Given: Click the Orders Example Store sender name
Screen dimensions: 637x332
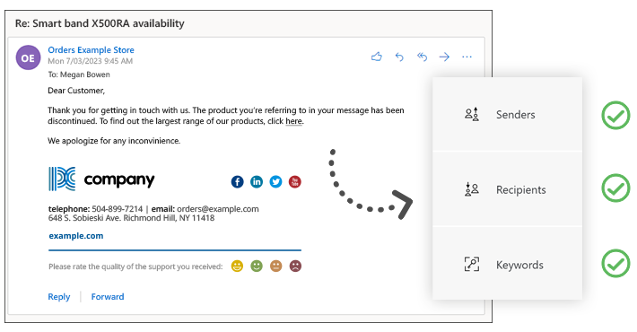Looking at the screenshot, I should (91, 50).
